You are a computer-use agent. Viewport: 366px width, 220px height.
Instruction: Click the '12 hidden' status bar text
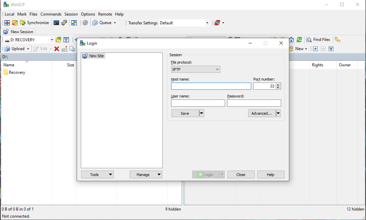point(355,209)
